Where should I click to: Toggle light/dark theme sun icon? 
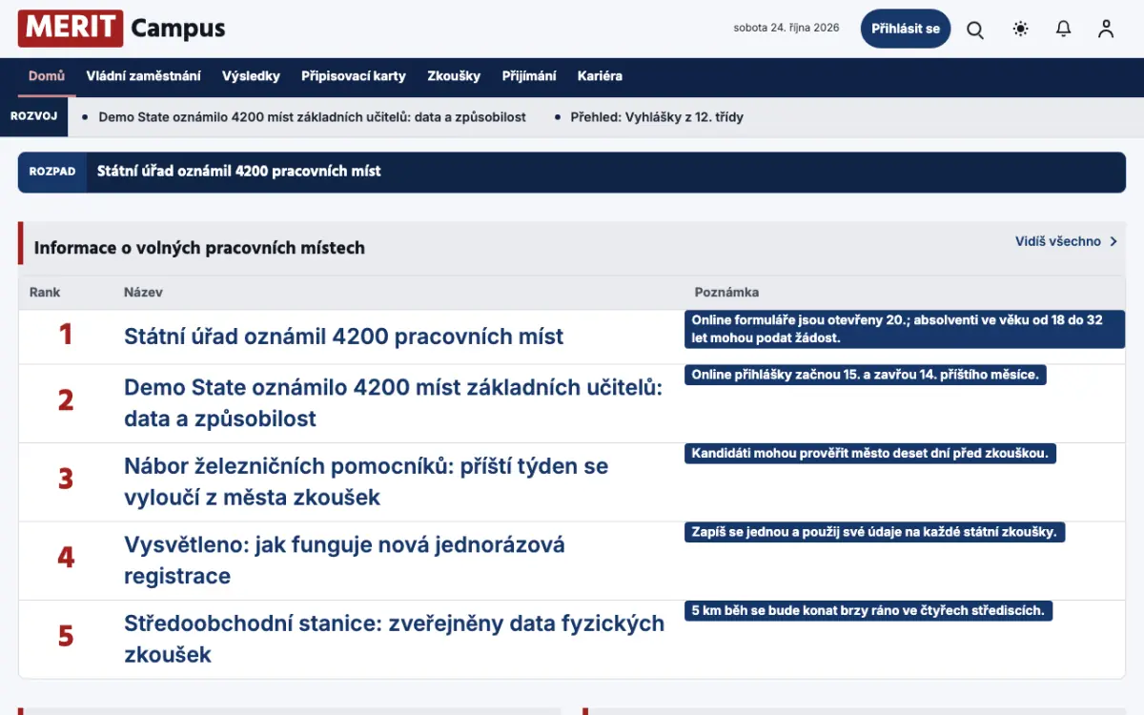tap(1021, 29)
